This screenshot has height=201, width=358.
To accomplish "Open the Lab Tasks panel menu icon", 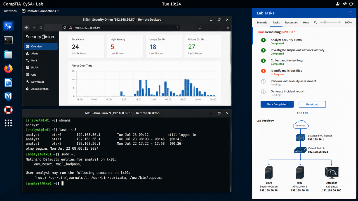I will click(x=350, y=13).
